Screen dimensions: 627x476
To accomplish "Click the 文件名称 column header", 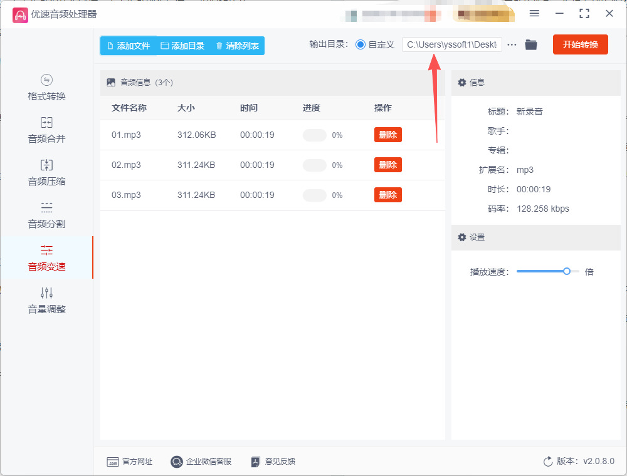I will click(129, 108).
